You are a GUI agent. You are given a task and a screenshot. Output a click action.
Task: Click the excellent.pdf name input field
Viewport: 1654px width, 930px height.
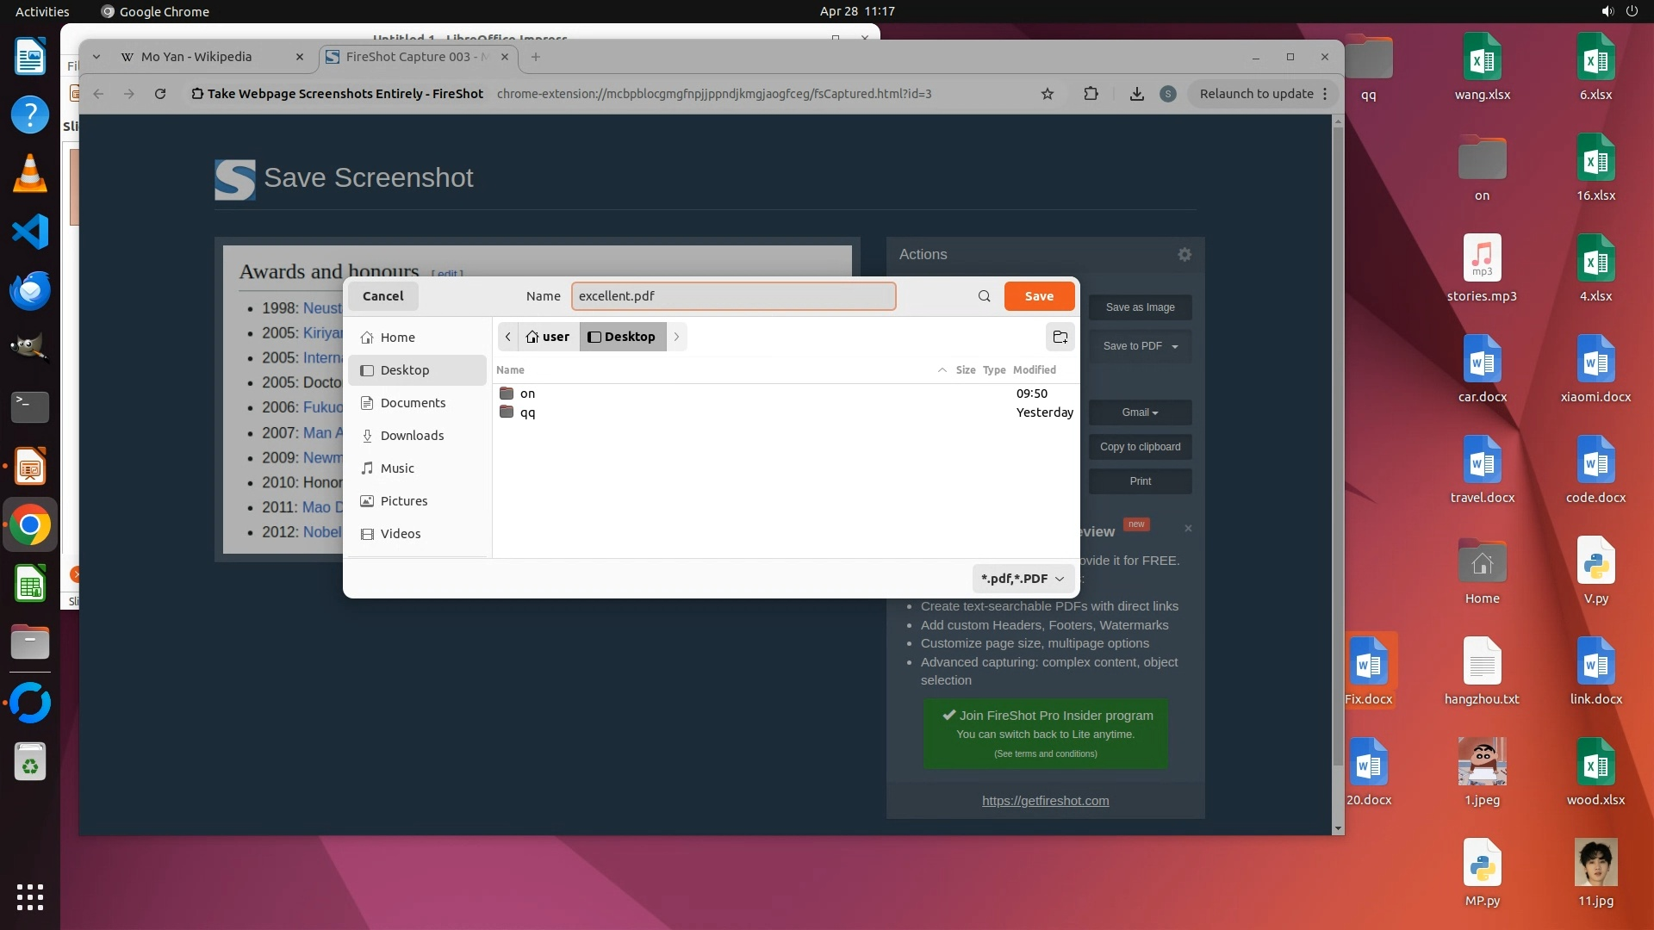click(733, 296)
